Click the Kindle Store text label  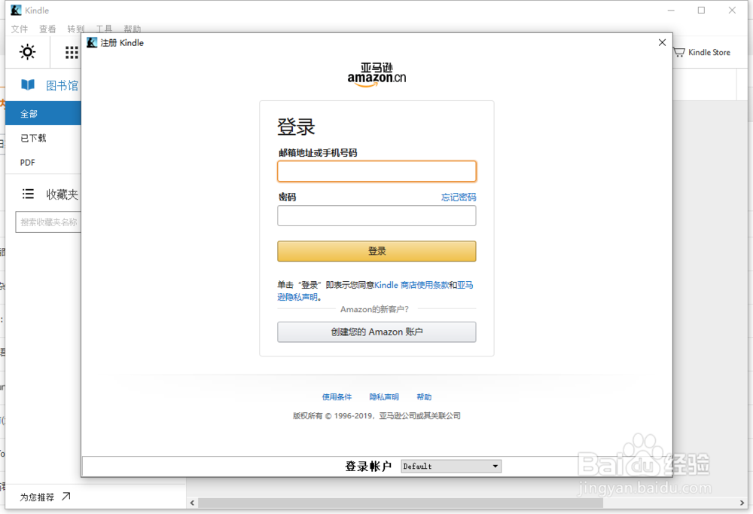(709, 52)
